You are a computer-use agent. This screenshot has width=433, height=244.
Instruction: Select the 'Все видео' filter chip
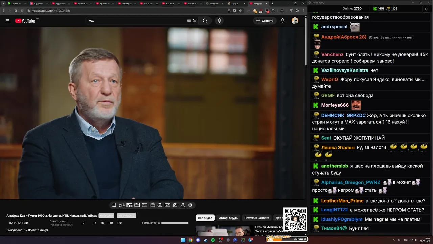(x=205, y=218)
